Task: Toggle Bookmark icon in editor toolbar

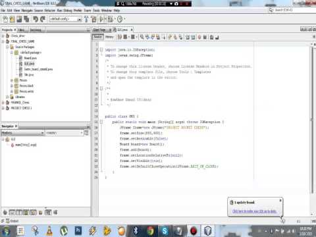Action: coord(180,37)
